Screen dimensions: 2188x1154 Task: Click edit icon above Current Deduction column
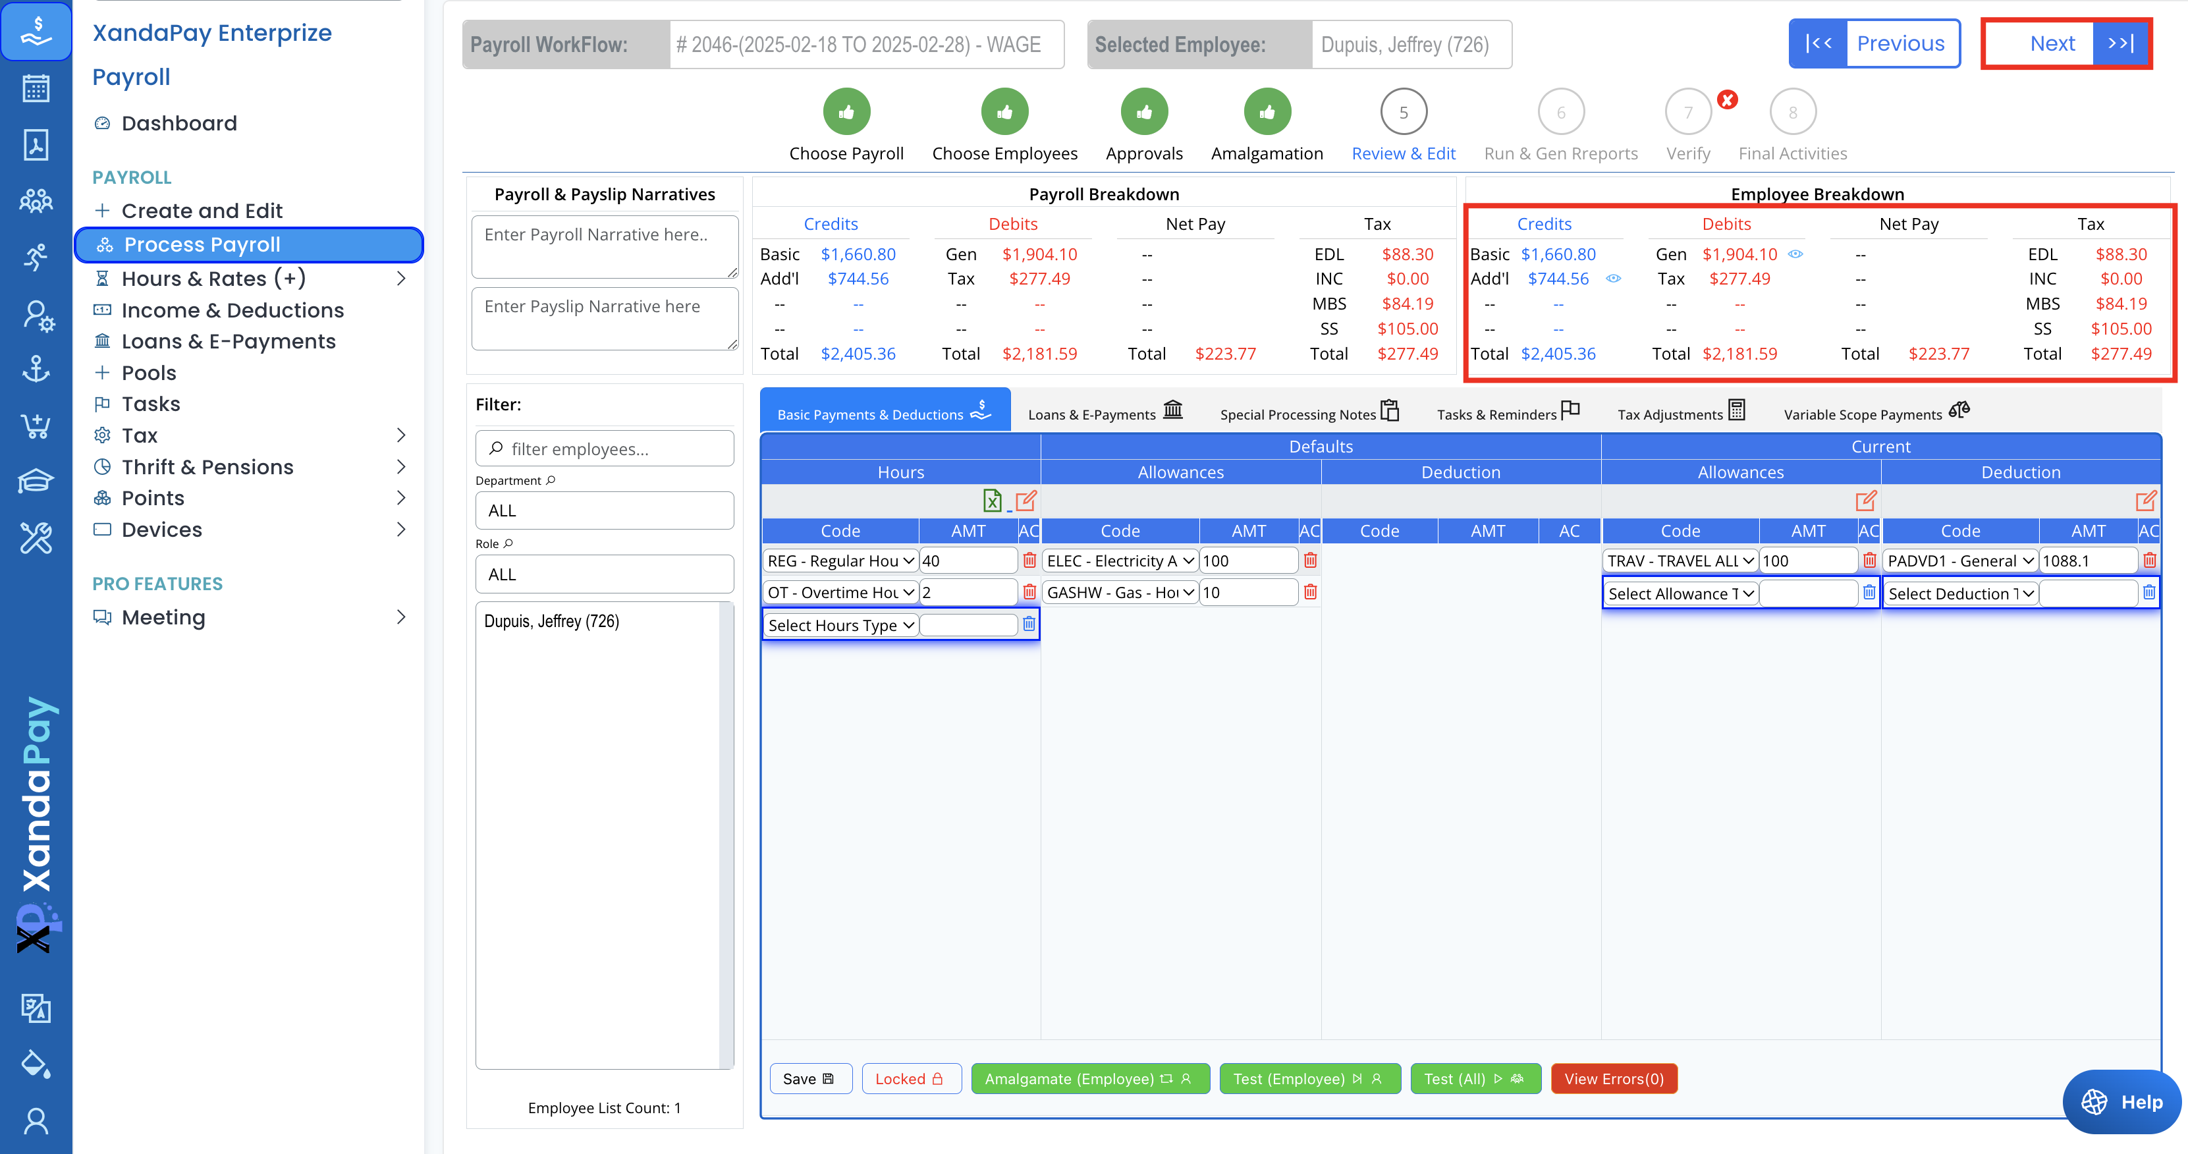tap(2146, 501)
